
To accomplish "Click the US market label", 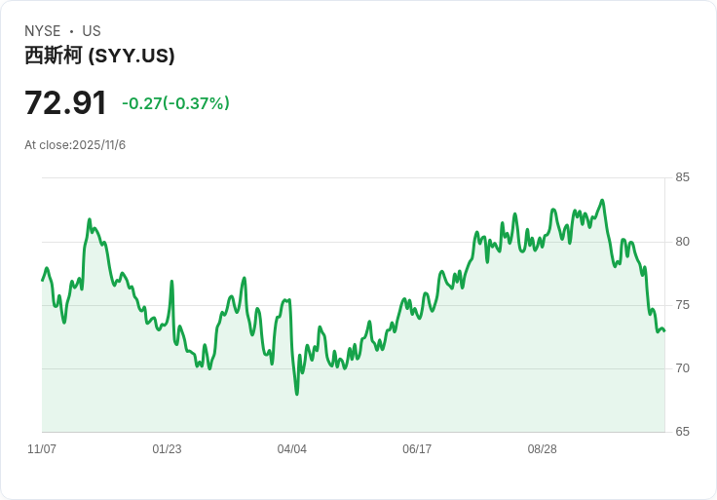I will tap(92, 31).
